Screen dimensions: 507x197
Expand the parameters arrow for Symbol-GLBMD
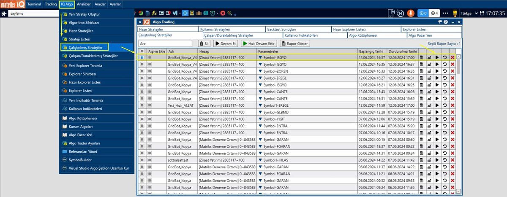(x=260, y=112)
